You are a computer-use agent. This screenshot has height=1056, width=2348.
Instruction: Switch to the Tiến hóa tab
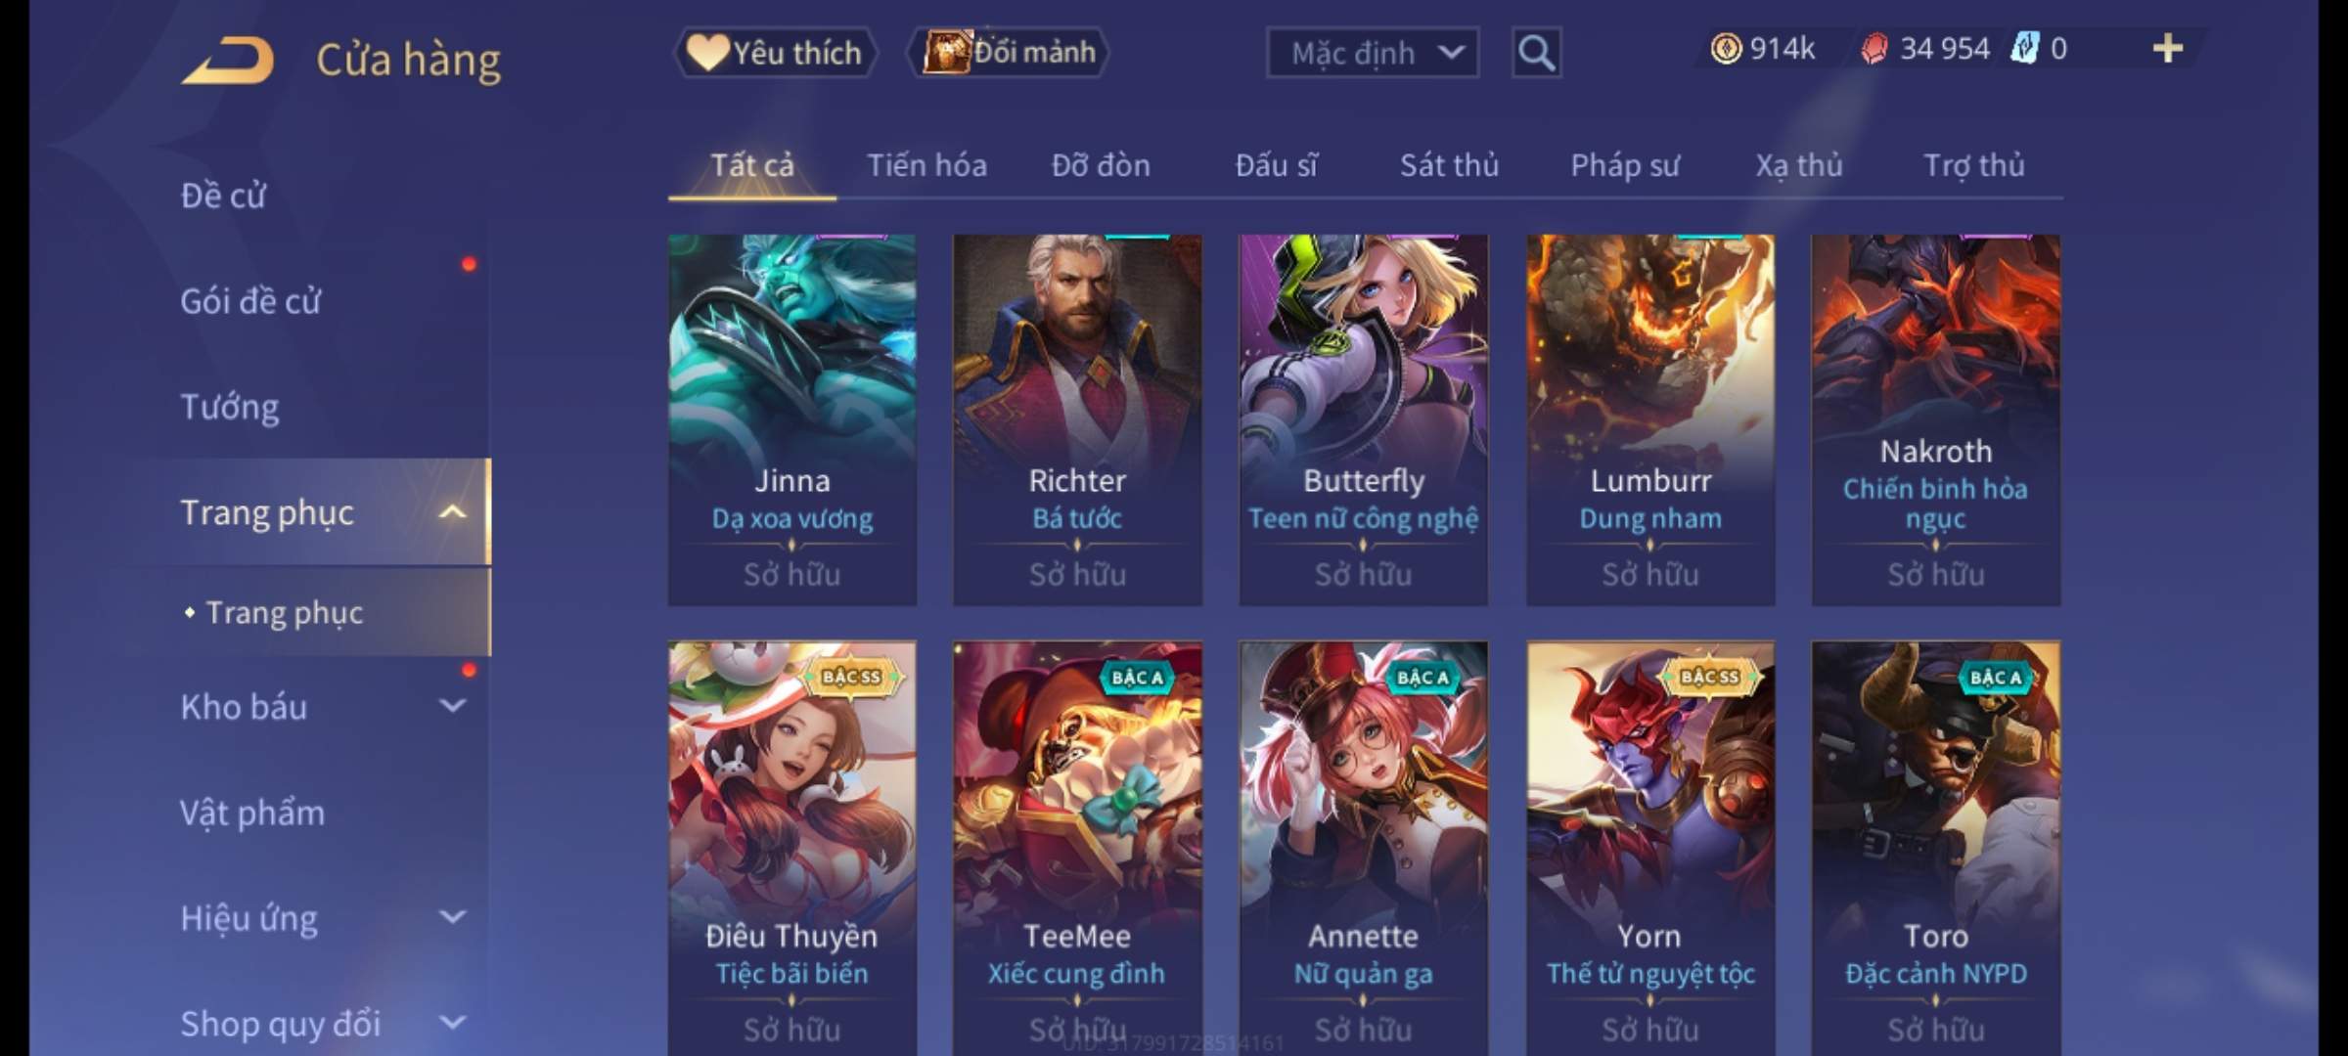click(x=926, y=165)
